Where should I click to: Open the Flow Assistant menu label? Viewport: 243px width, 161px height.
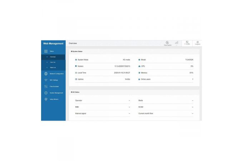click(x=54, y=87)
